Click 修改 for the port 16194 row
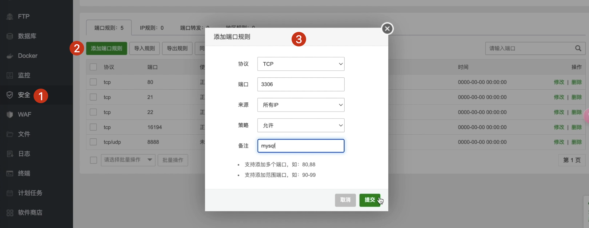589x228 pixels. click(559, 127)
